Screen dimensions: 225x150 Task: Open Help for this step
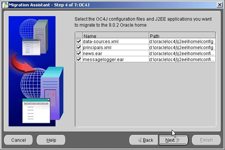point(51,140)
